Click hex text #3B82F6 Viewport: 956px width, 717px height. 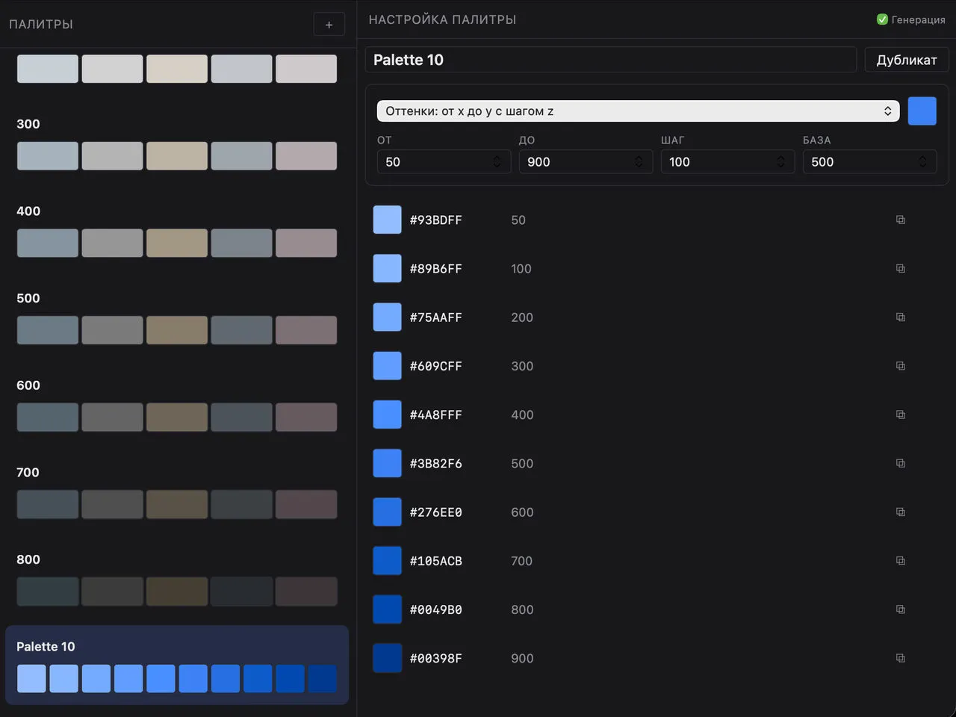point(436,464)
